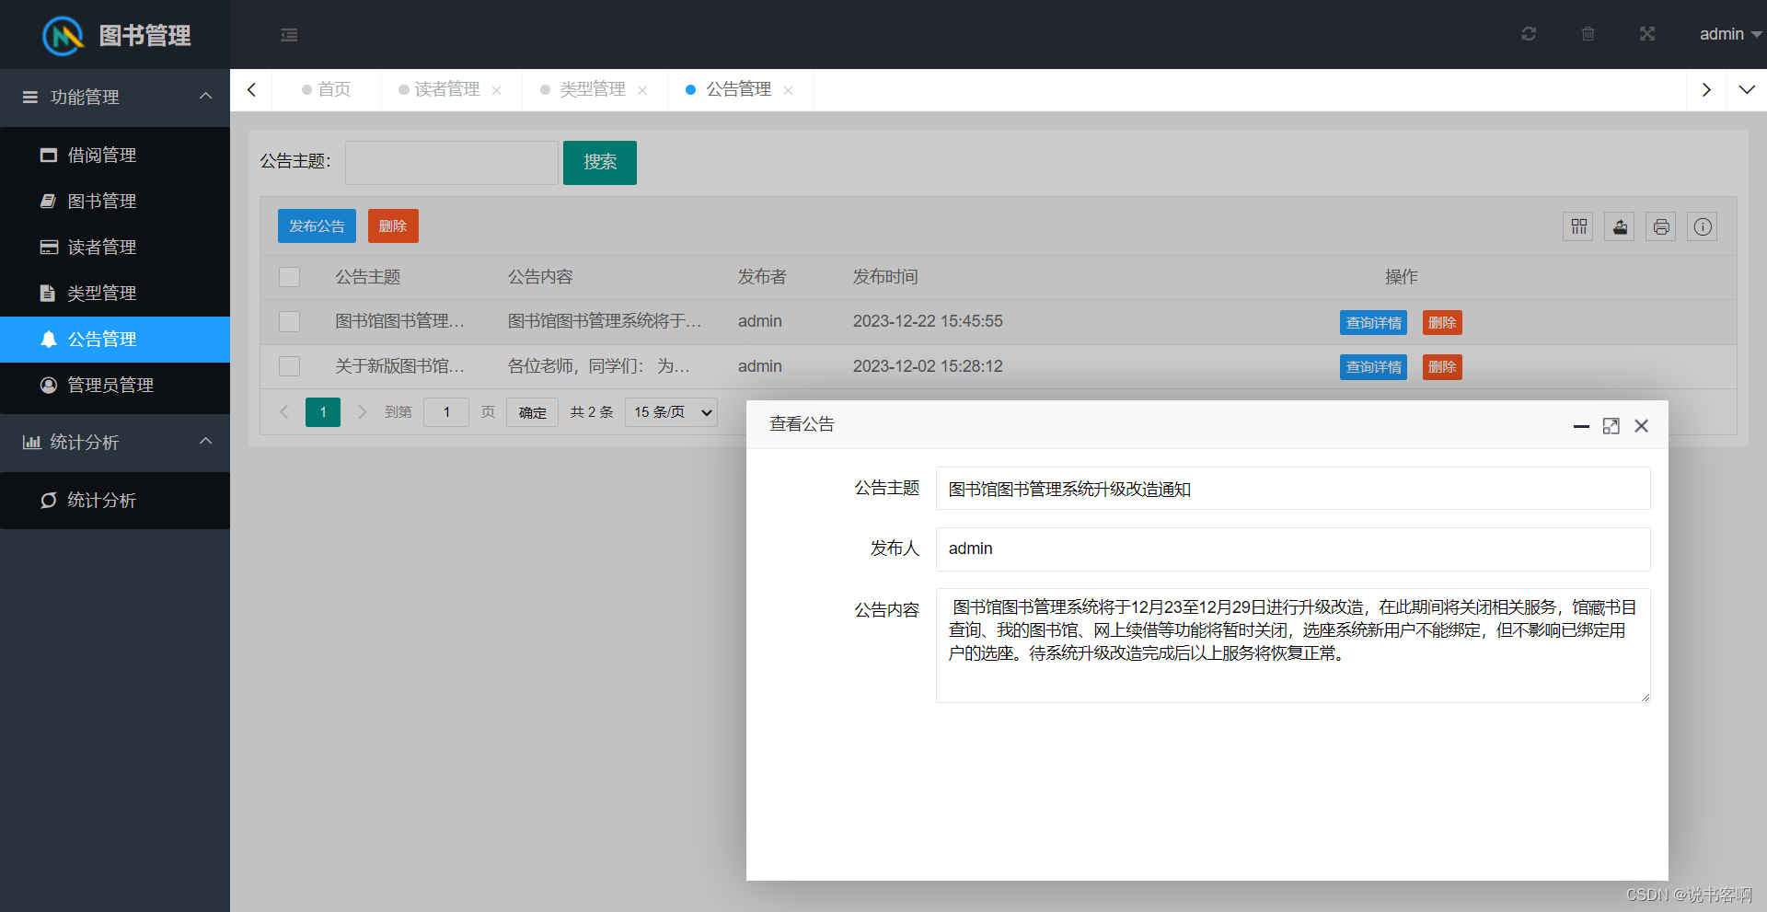Select 公告管理 in the sidebar
Image resolution: width=1767 pixels, height=912 pixels.
[115, 340]
